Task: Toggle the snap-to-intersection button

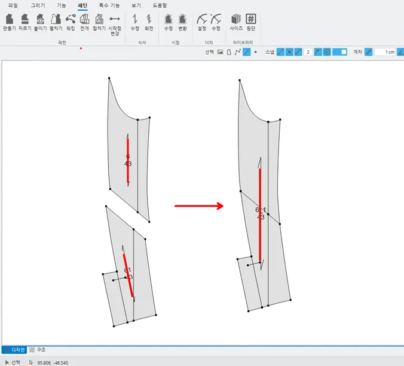Action: pos(289,52)
